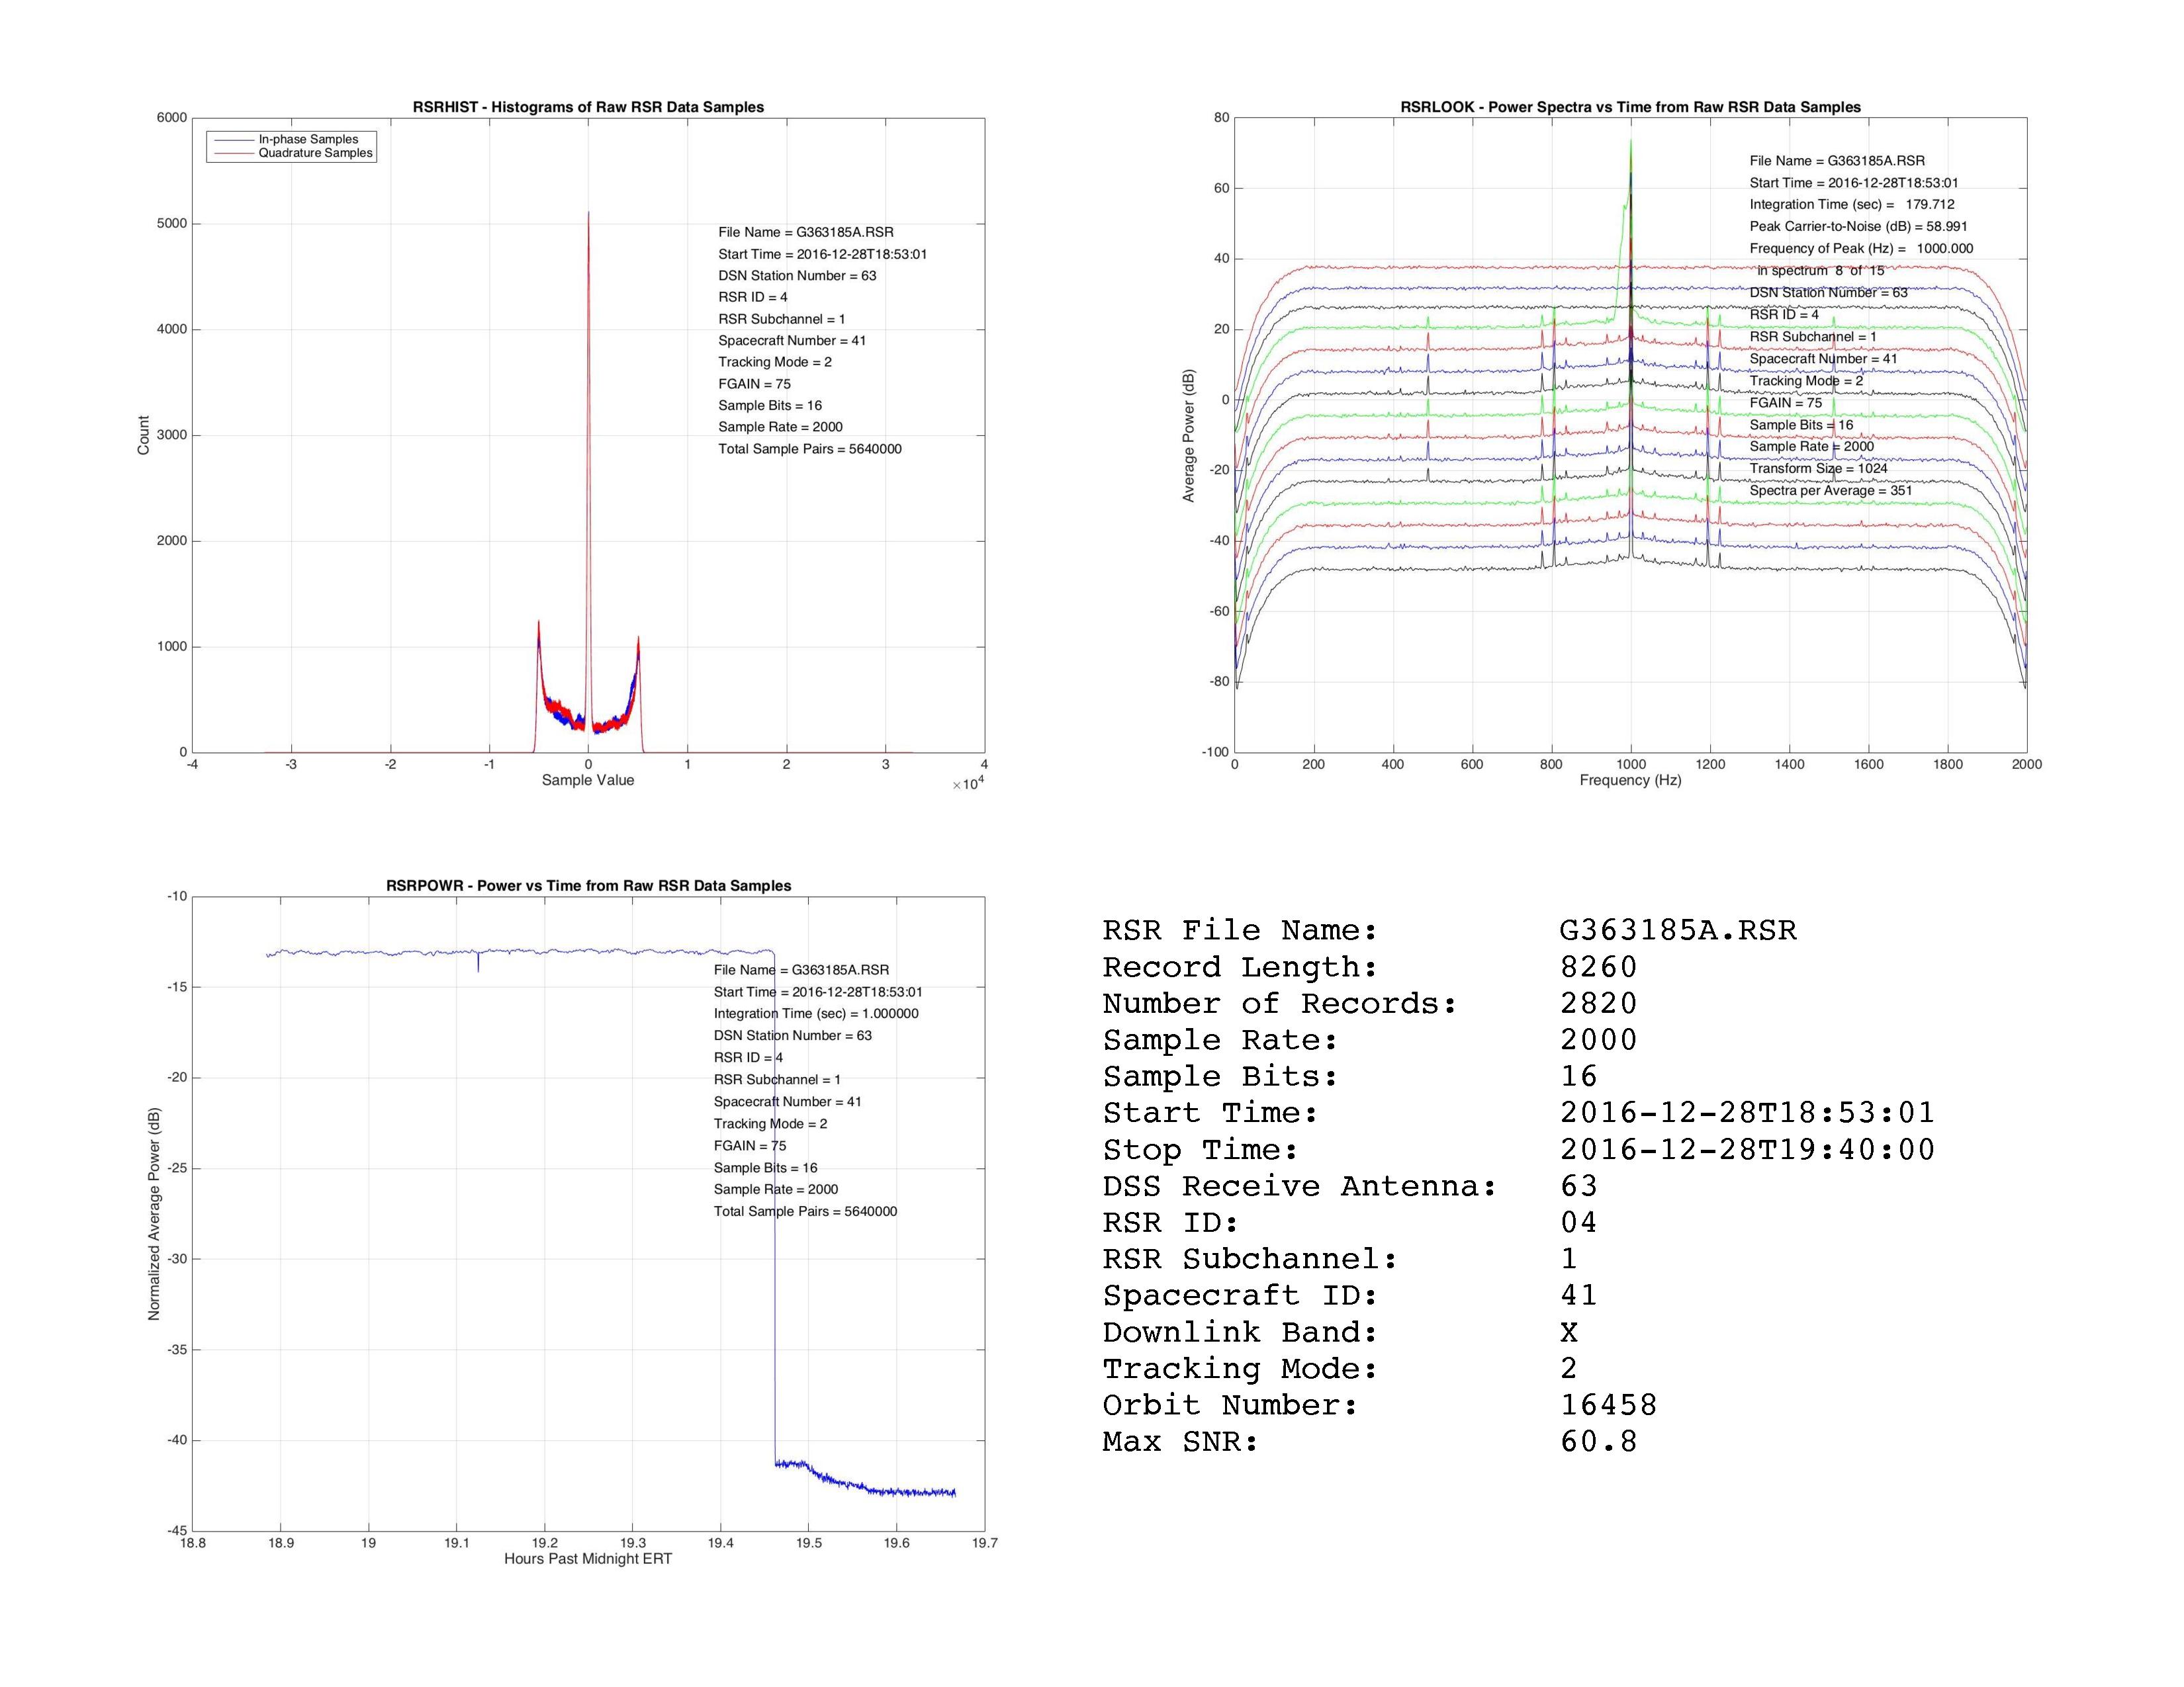Click the Record Length value '8260'
The width and height of the screenshot is (2184, 1687).
click(x=1599, y=967)
